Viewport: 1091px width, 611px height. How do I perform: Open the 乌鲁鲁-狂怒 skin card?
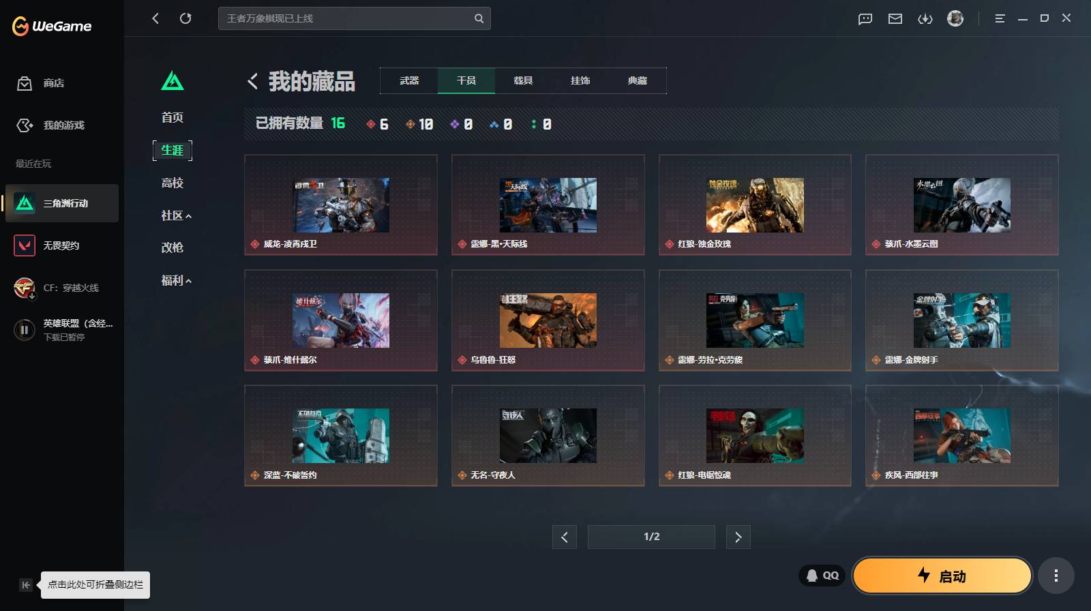(x=548, y=321)
